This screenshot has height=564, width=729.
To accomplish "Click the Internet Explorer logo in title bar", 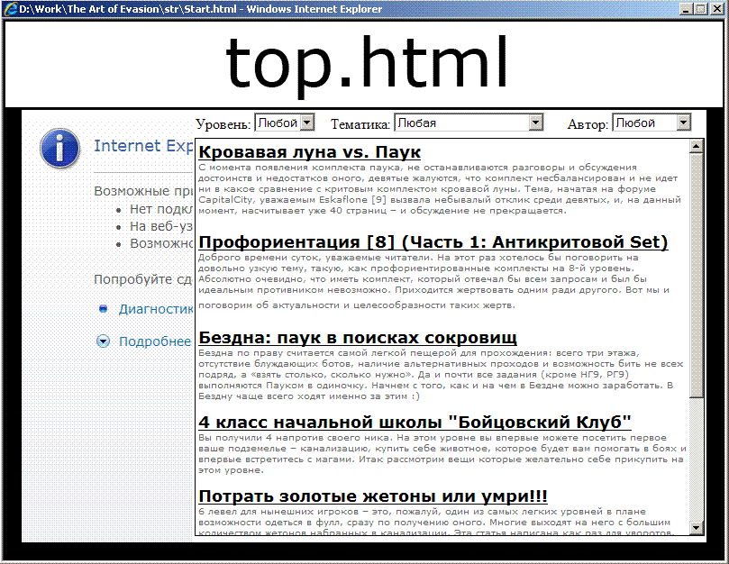I will (10, 9).
